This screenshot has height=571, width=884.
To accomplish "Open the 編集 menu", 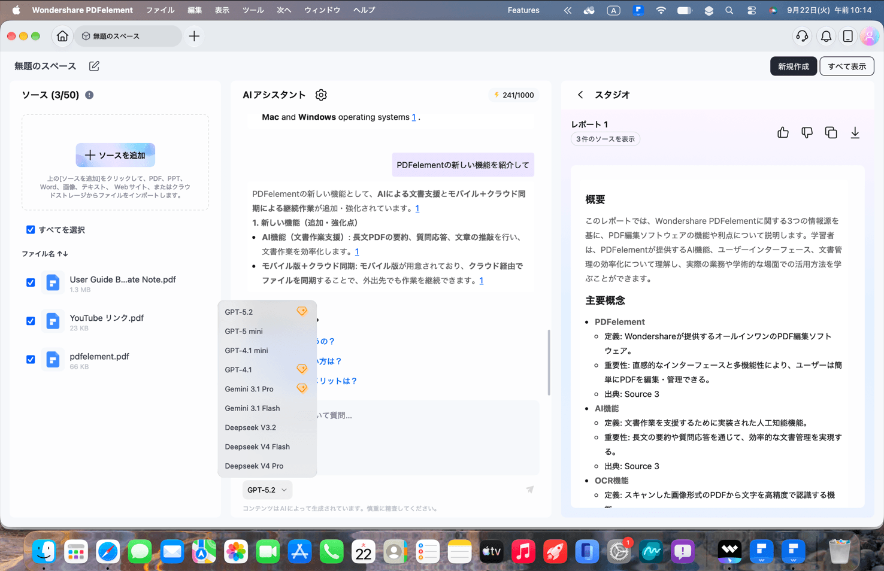I will (195, 10).
